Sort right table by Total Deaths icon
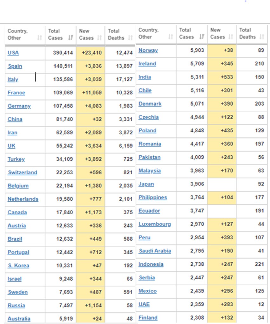Viewport: 270px width, 324px height. [x=261, y=37]
